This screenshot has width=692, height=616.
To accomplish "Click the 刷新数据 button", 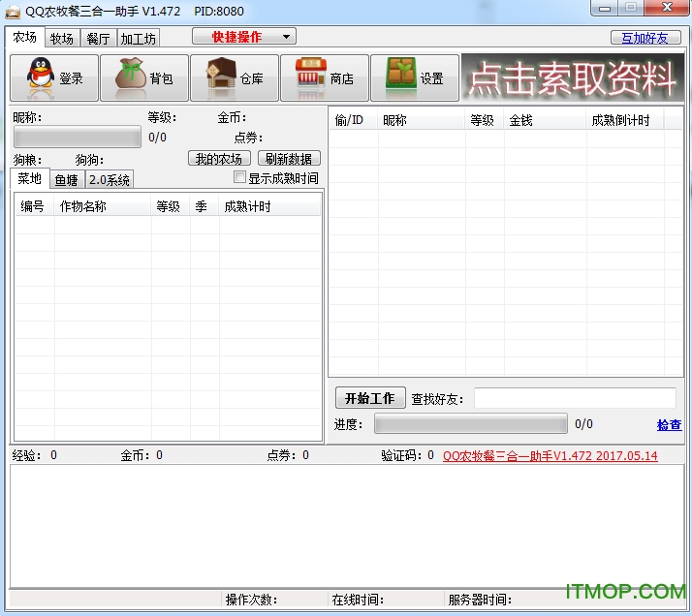I will [x=289, y=159].
